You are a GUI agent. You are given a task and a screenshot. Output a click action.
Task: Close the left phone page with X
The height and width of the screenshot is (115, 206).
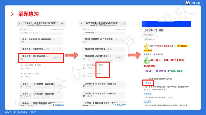point(19,24)
